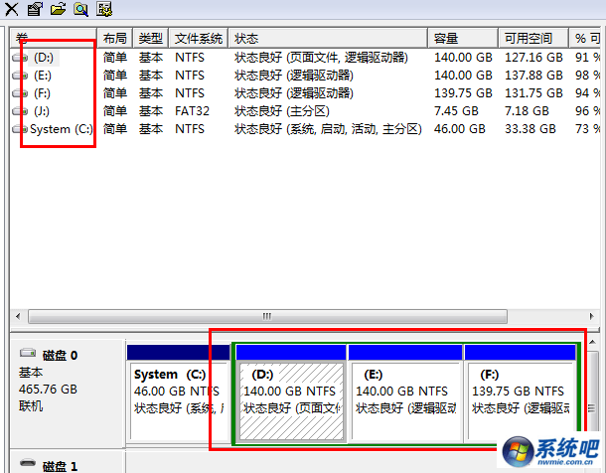Click the 磁盘 1 label text
Image resolution: width=606 pixels, height=473 pixels.
click(x=60, y=466)
